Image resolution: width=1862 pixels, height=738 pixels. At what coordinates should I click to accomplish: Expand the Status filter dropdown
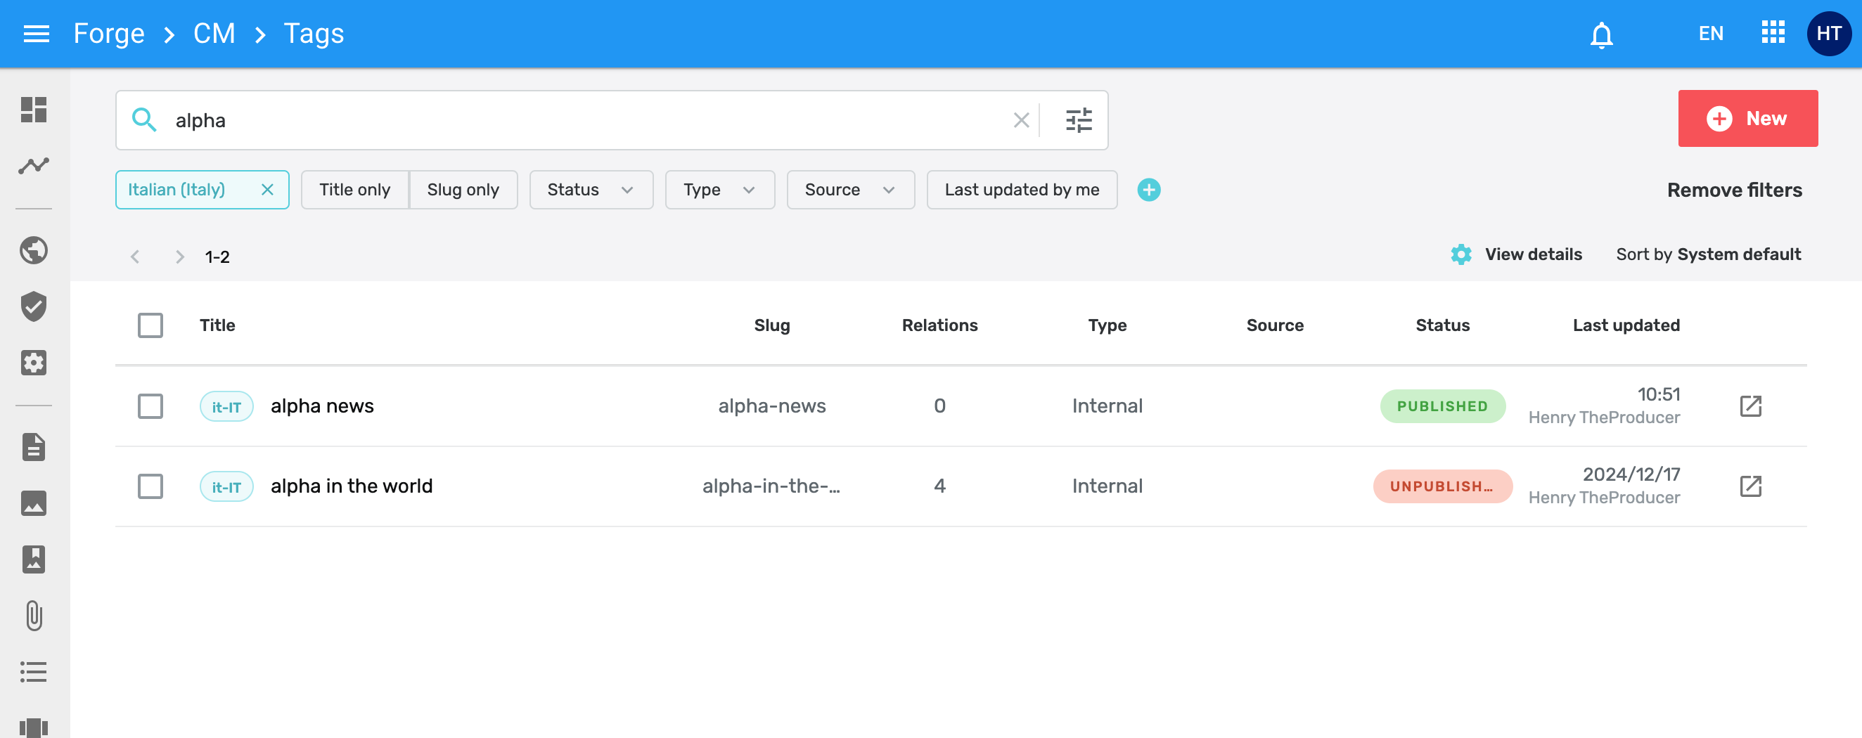591,189
